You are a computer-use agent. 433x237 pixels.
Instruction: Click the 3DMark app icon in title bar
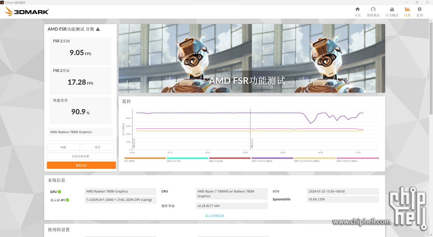click(2, 3)
